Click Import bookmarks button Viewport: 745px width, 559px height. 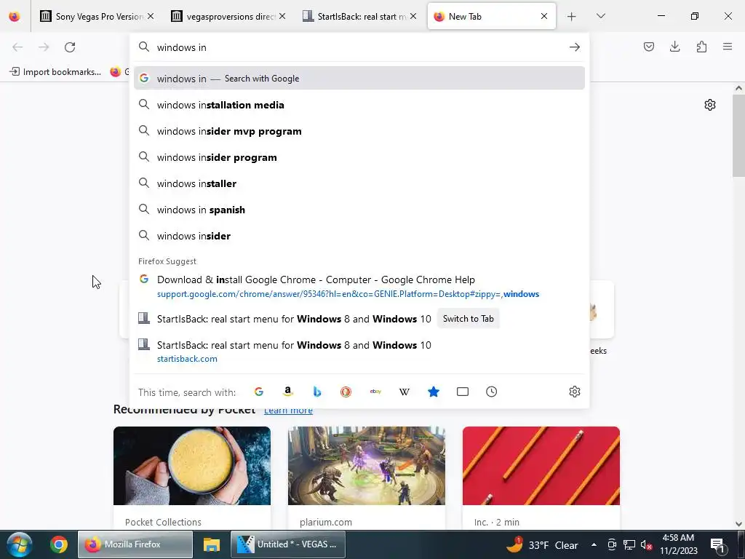tap(55, 72)
